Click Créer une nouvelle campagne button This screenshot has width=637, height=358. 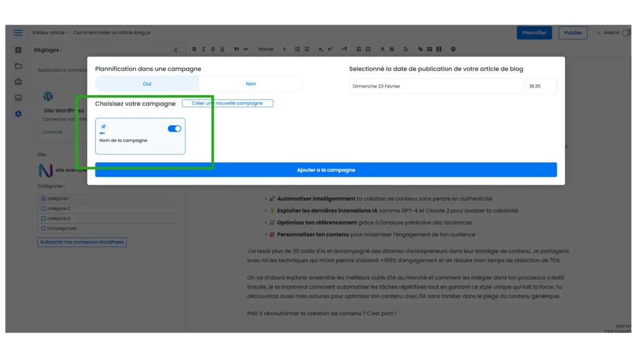coord(228,103)
